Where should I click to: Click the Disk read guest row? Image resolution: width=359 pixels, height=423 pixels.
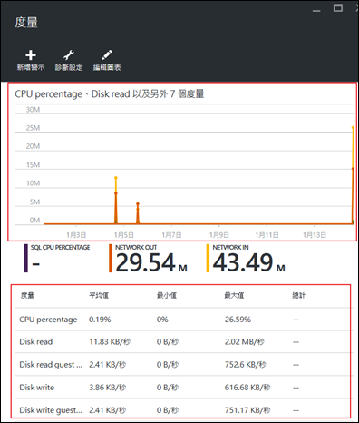pos(184,364)
